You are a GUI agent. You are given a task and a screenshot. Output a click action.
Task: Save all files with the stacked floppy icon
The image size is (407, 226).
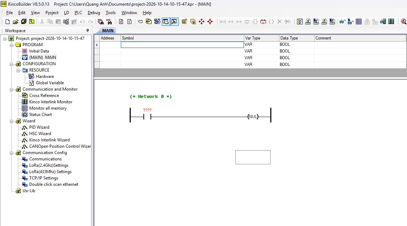point(24,22)
